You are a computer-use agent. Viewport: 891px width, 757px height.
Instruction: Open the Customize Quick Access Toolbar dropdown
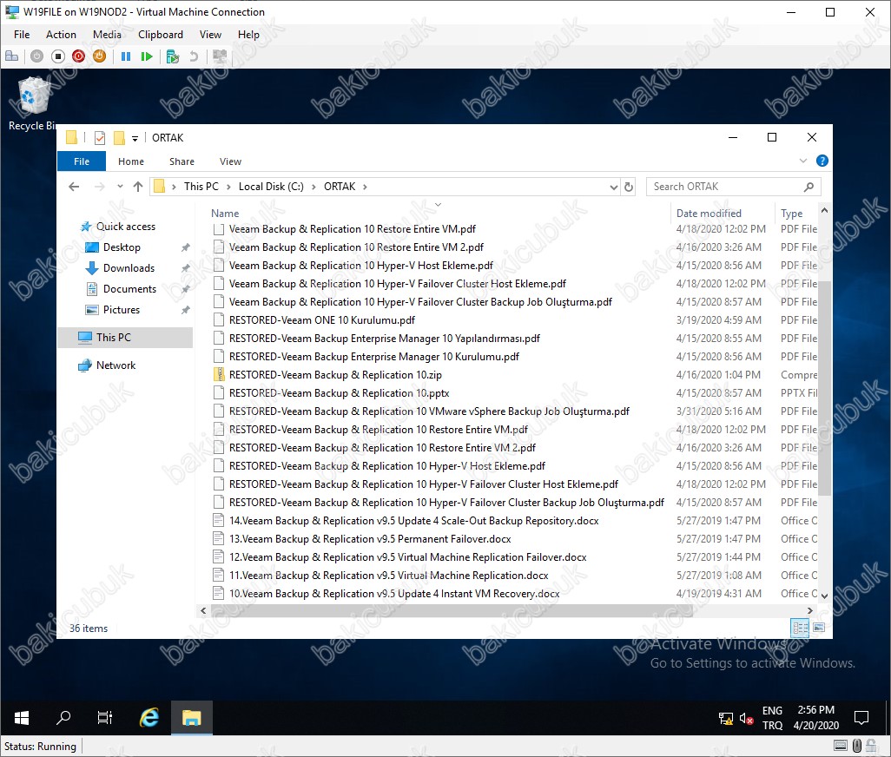[135, 138]
